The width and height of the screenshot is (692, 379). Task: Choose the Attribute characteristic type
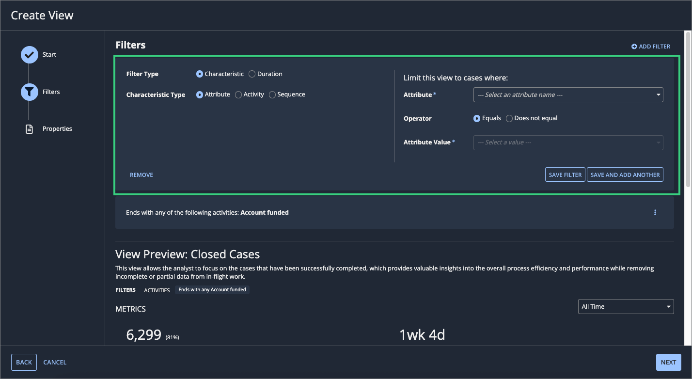200,95
